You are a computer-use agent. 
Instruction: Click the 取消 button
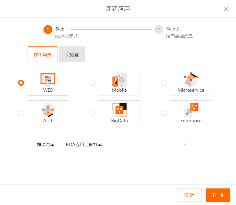(189, 195)
